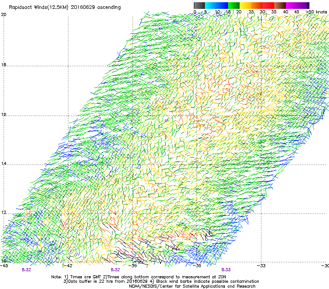Image resolution: width=329 pixels, height=289 pixels.
Task: Click the '>50 knots' legend label
Action: pos(316,12)
